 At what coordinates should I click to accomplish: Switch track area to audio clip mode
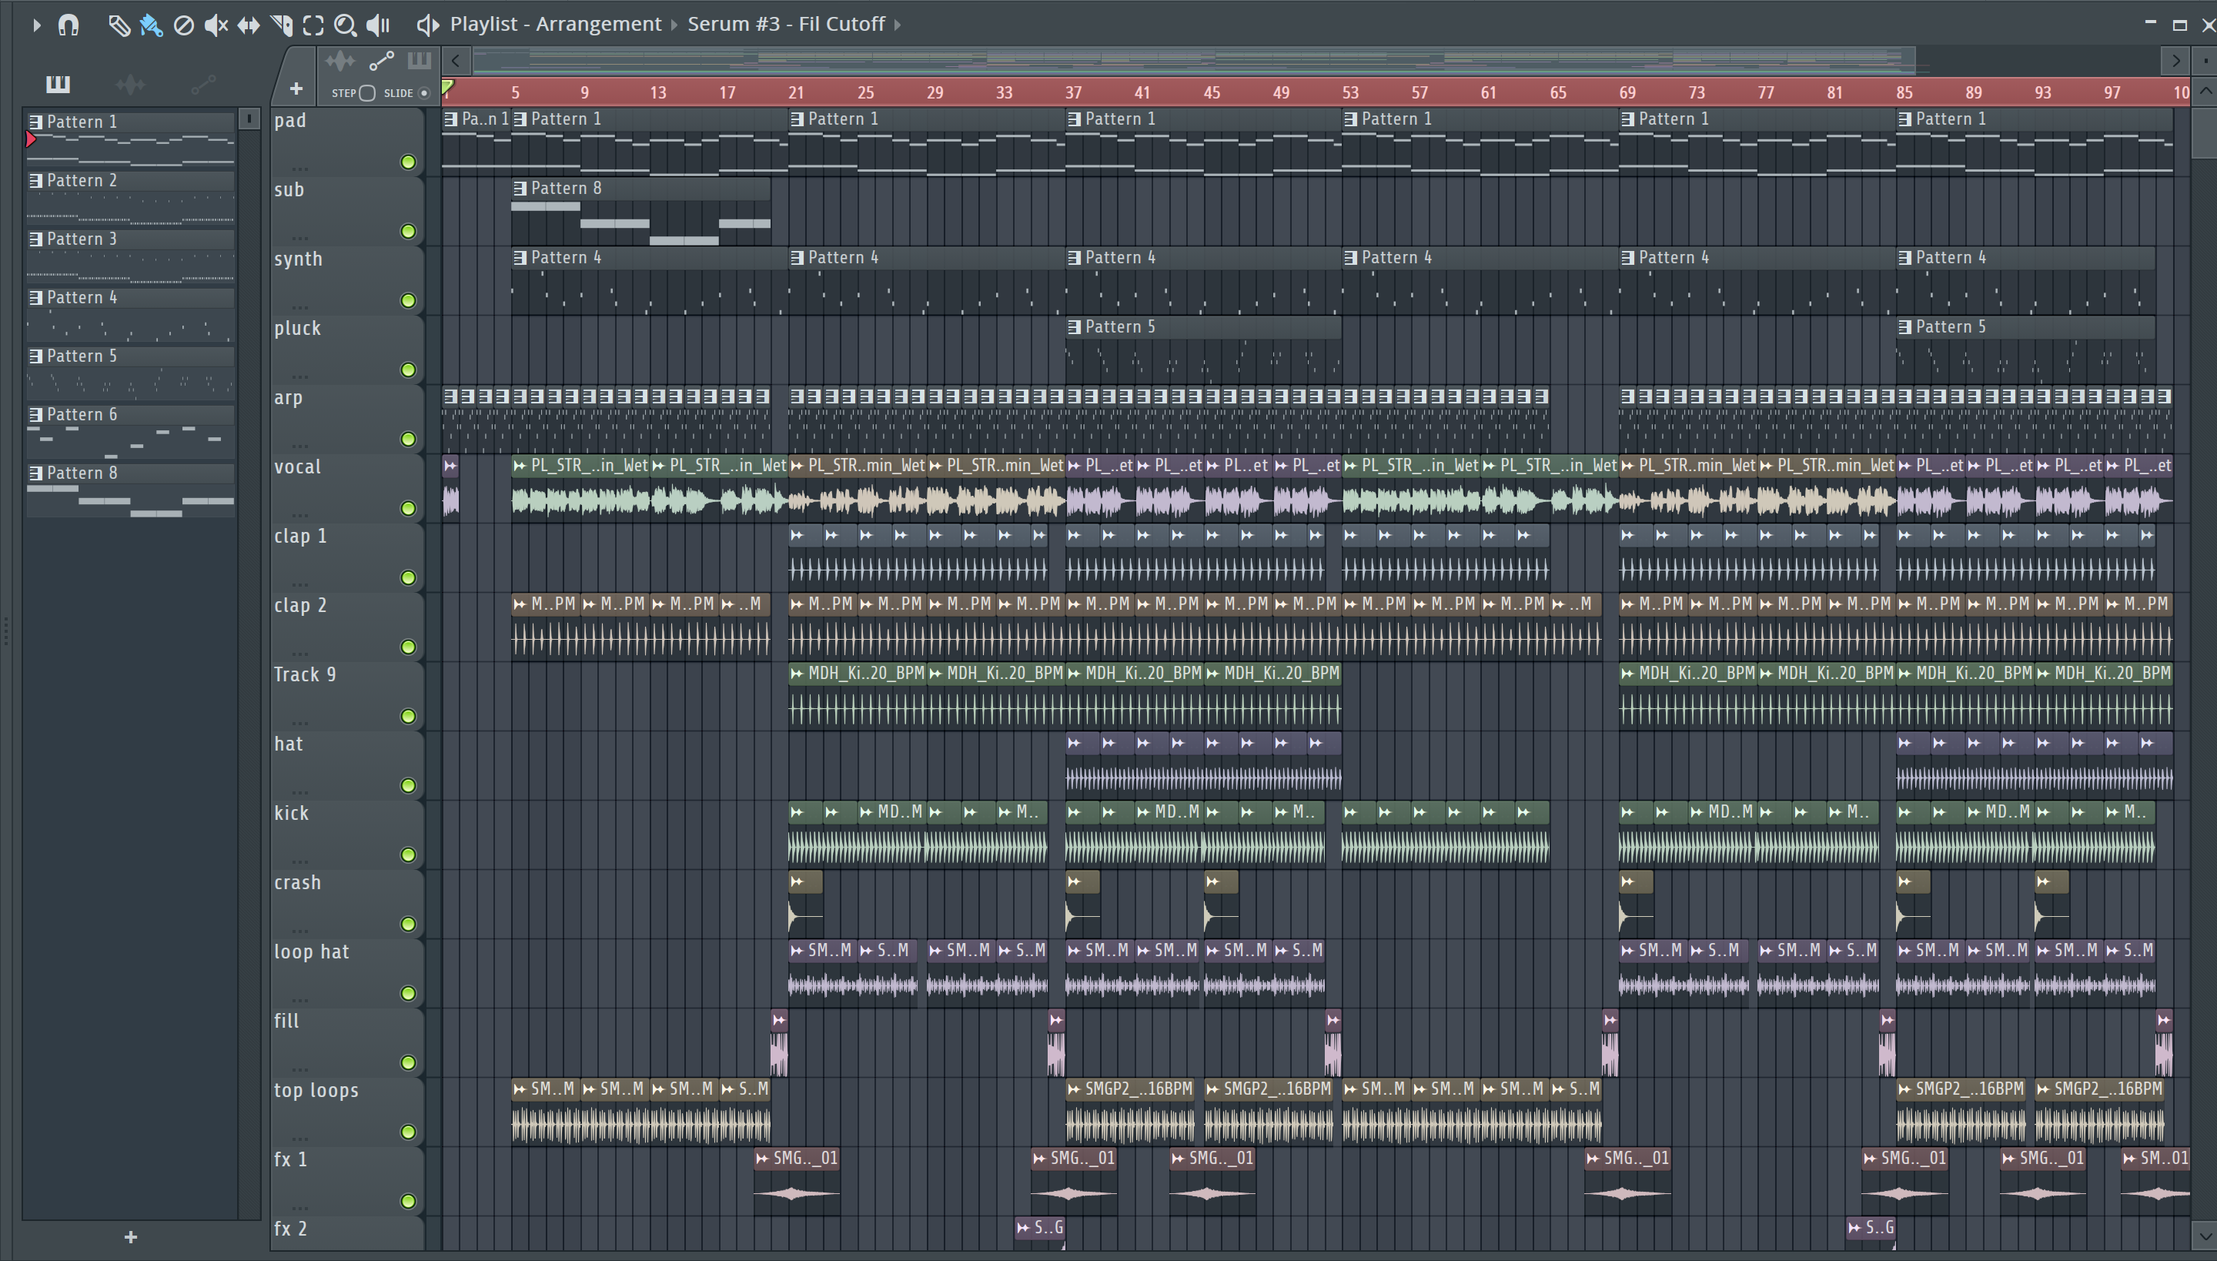coord(339,61)
